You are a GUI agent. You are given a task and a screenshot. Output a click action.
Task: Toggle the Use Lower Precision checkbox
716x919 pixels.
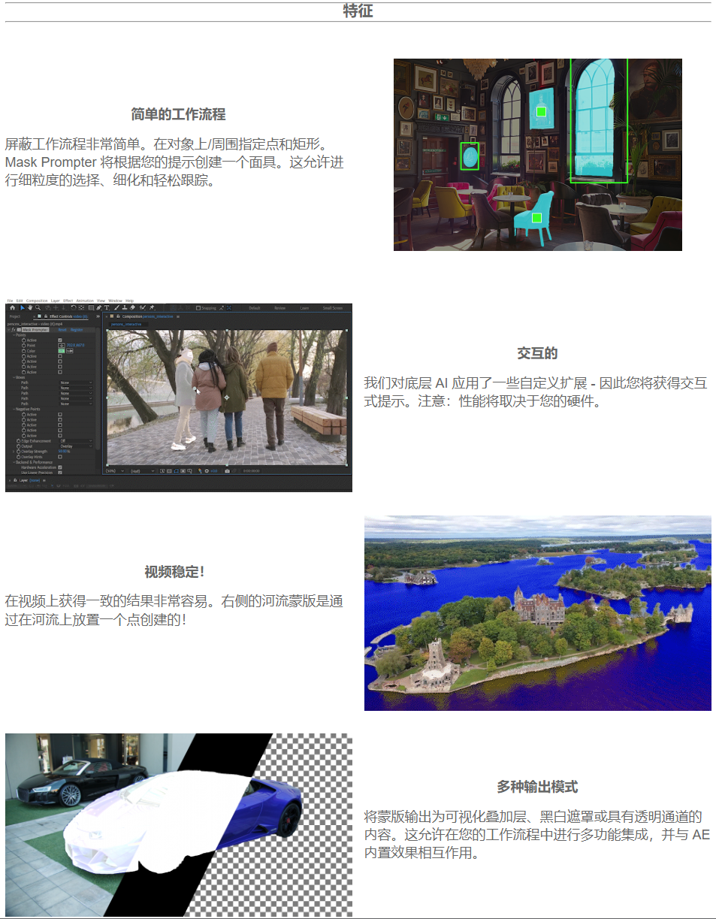coord(60,473)
